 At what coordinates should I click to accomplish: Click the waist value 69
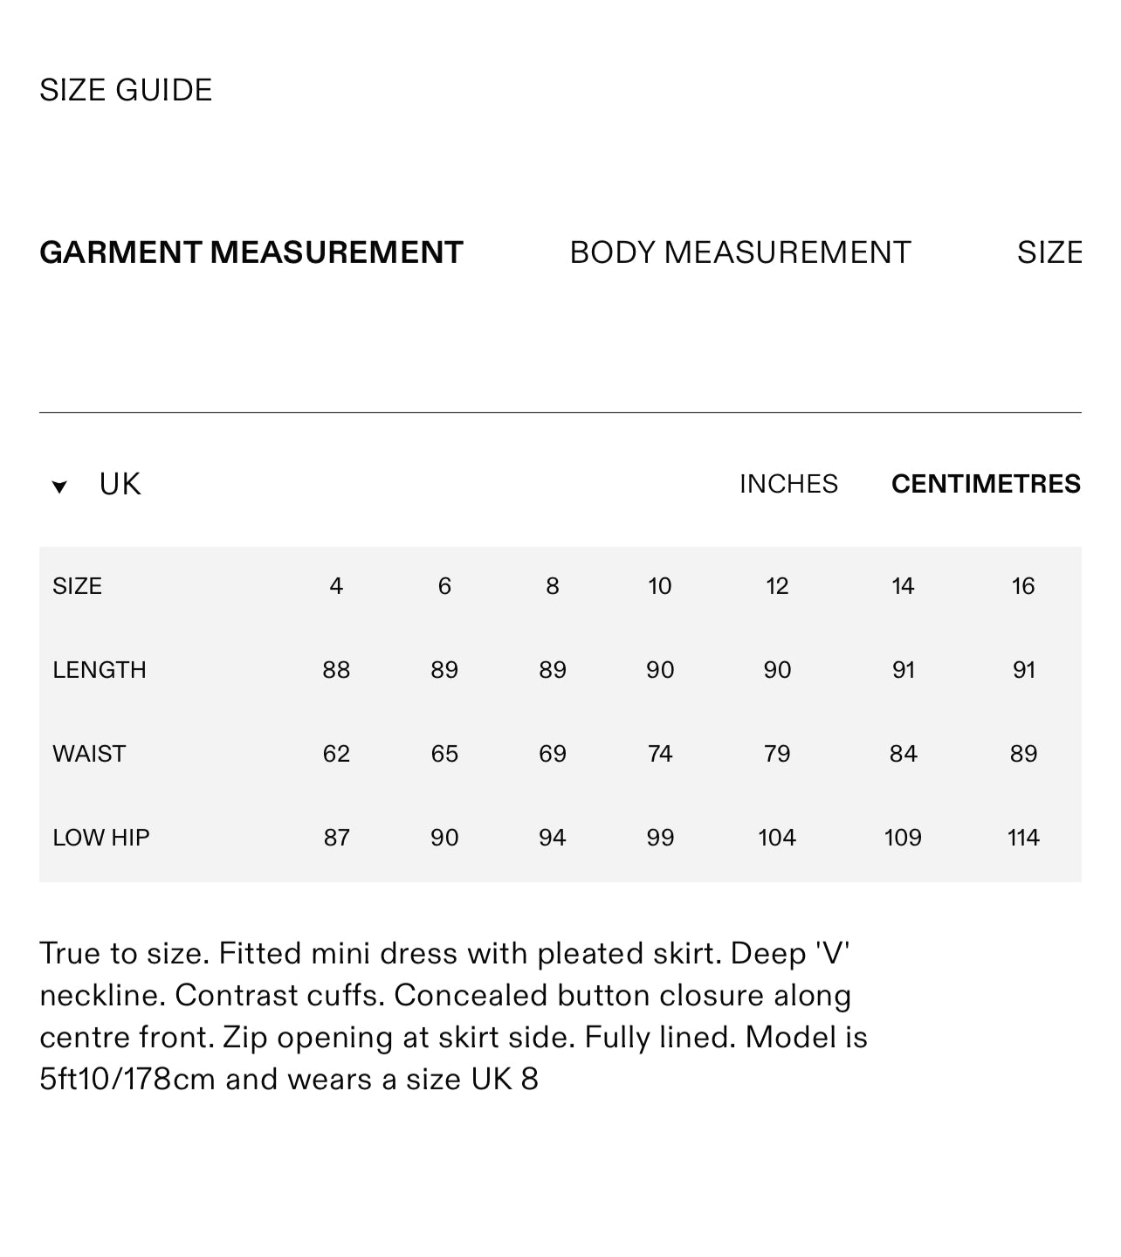point(552,754)
